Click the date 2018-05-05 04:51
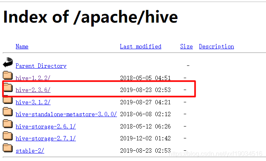 145,78
